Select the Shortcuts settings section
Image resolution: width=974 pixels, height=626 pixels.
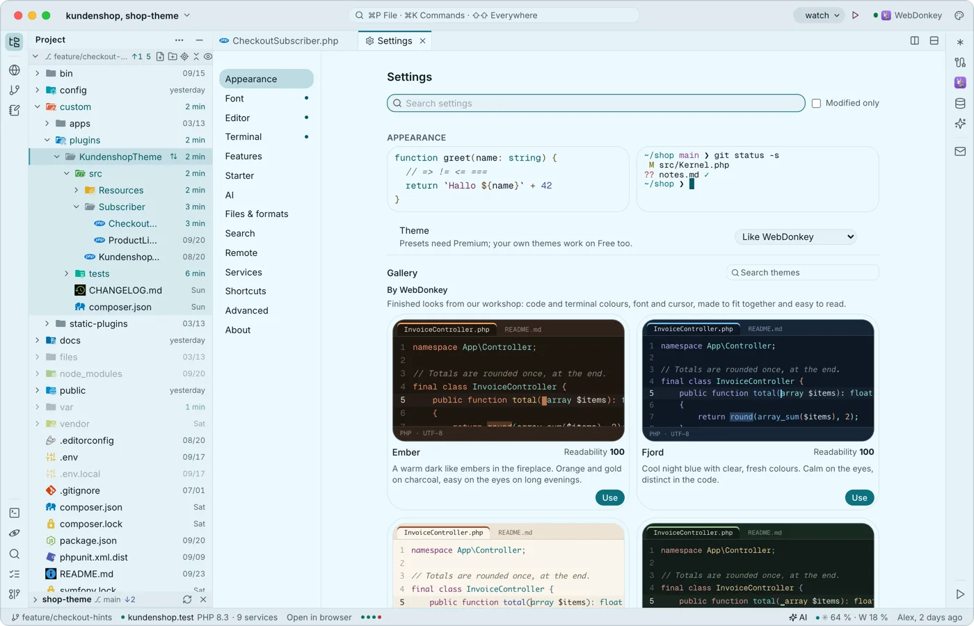tap(246, 291)
